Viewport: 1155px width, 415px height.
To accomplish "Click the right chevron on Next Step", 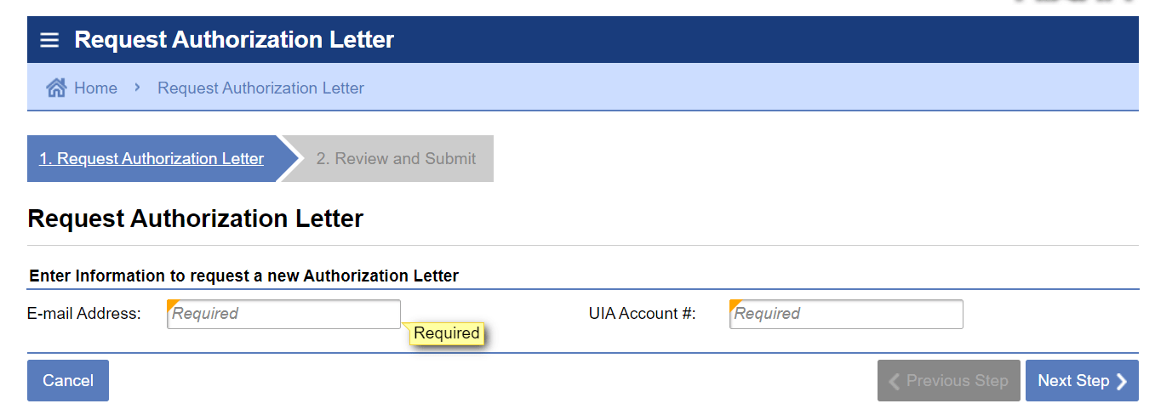I will [1122, 382].
